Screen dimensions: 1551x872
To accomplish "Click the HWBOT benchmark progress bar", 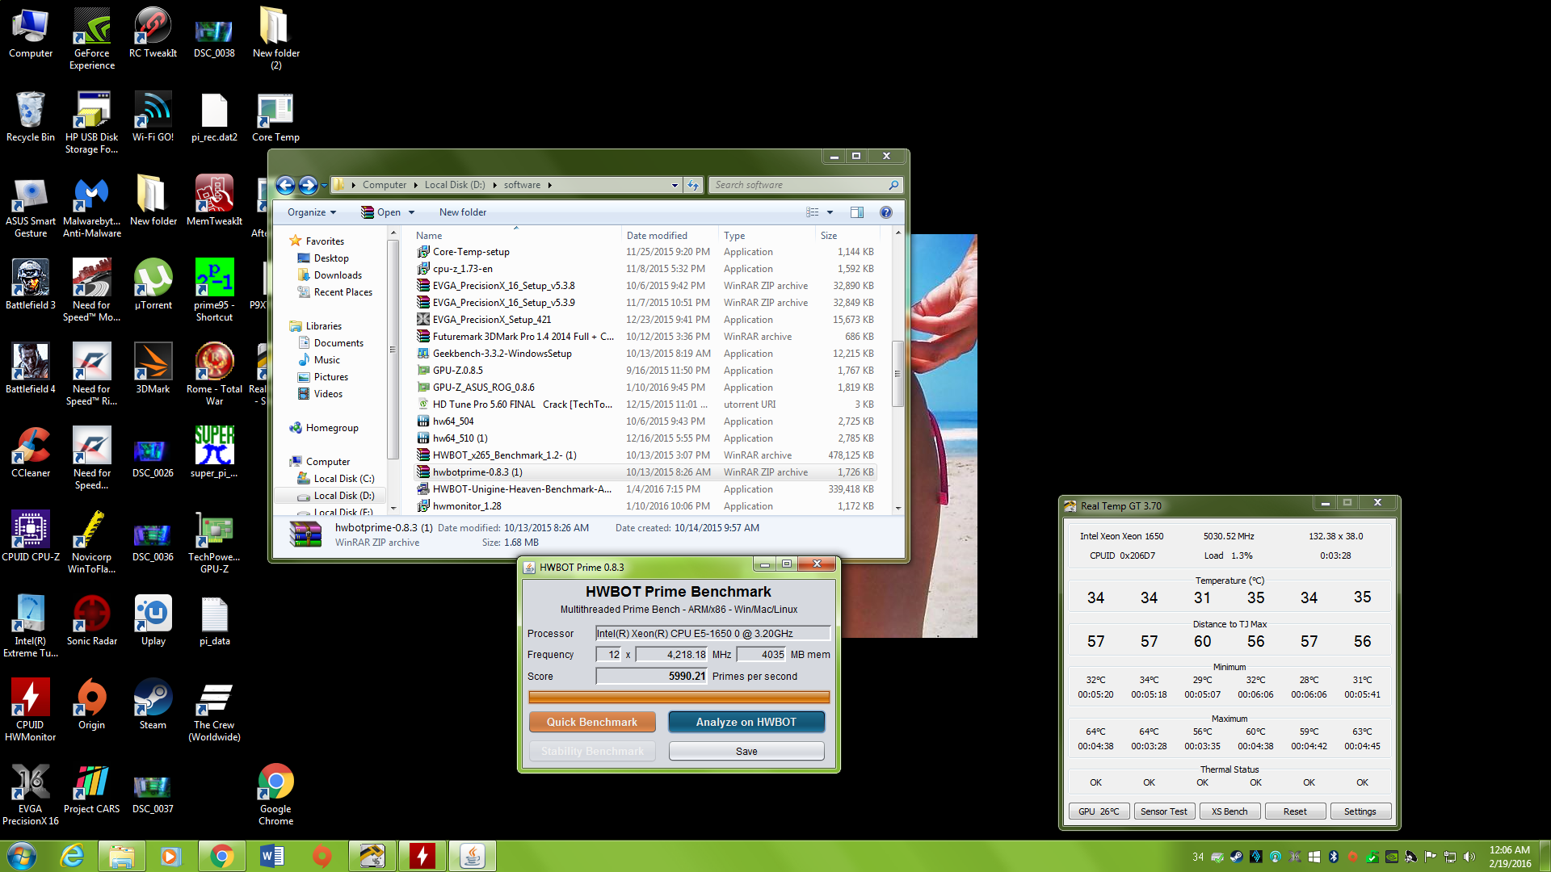I will click(679, 697).
